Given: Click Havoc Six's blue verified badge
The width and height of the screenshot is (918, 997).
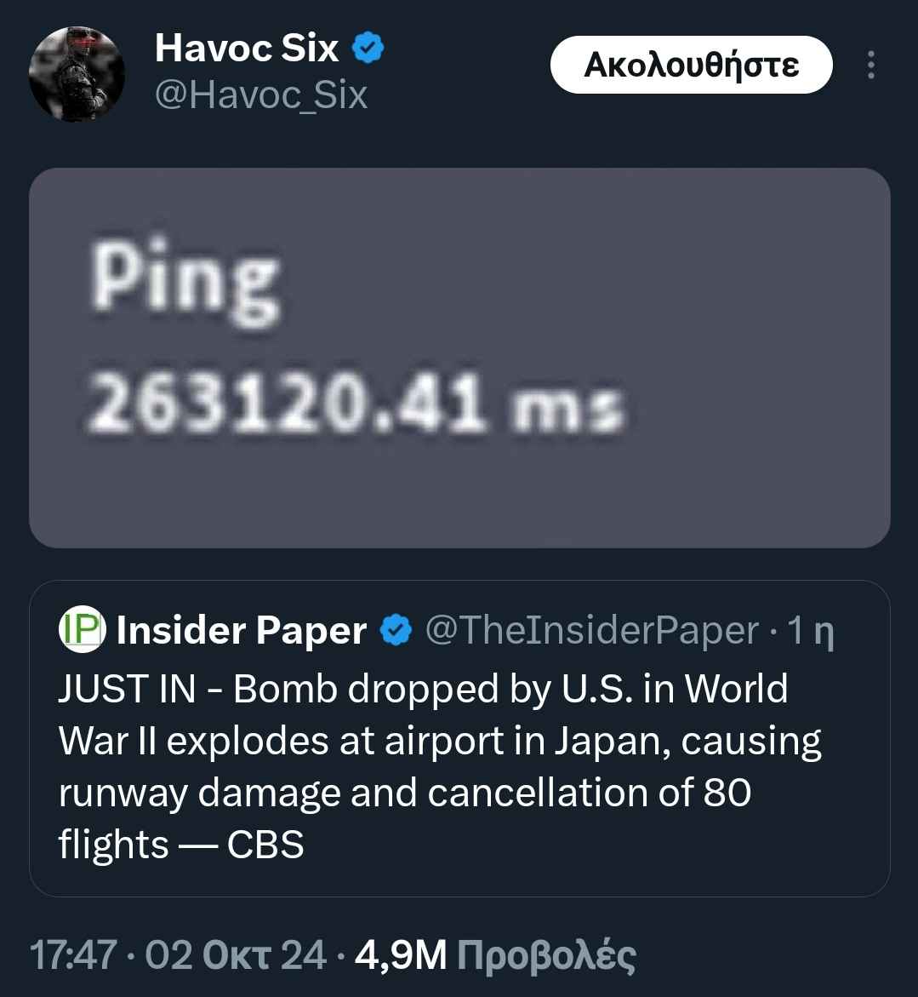Looking at the screenshot, I should 368,49.
